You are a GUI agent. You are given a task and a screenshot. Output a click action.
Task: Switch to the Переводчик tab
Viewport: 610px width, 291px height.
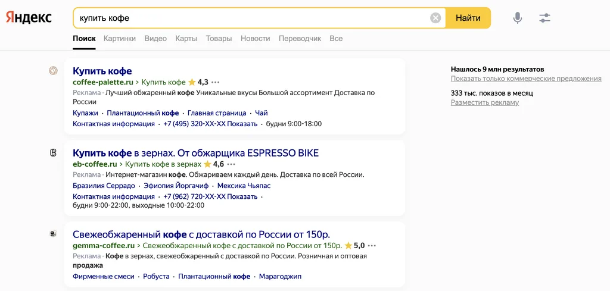pos(300,39)
